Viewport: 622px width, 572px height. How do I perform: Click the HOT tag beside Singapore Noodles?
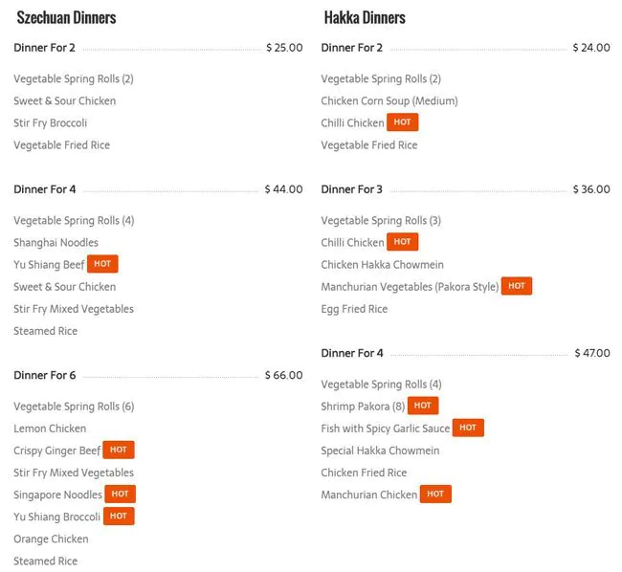click(120, 495)
